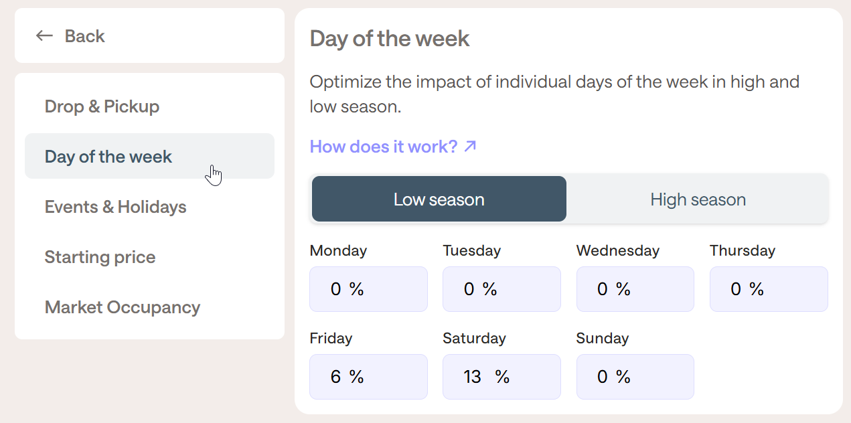Select Day of the week in sidebar
851x423 pixels.
[108, 157]
